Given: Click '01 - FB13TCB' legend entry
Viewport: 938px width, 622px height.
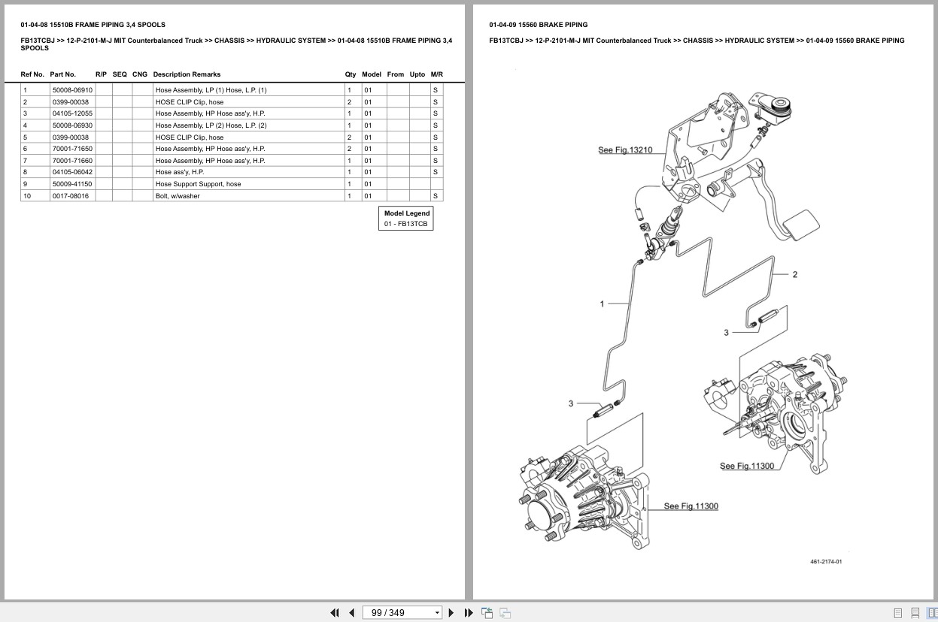Looking at the screenshot, I should [406, 224].
